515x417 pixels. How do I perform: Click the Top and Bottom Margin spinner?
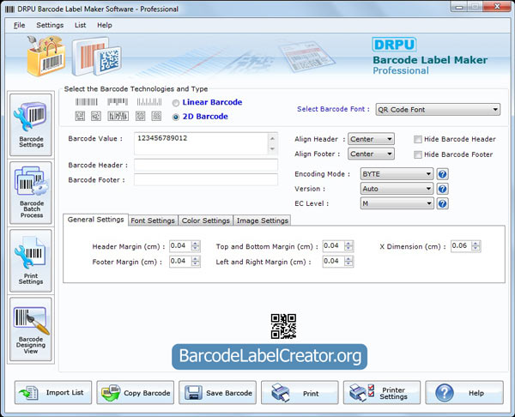[x=348, y=246]
